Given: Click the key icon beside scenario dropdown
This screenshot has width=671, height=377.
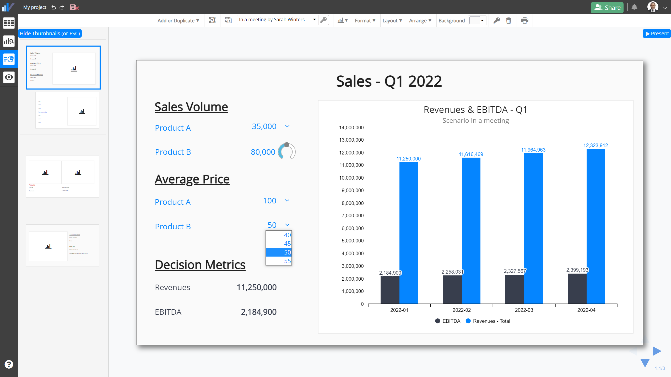Looking at the screenshot, I should point(324,20).
